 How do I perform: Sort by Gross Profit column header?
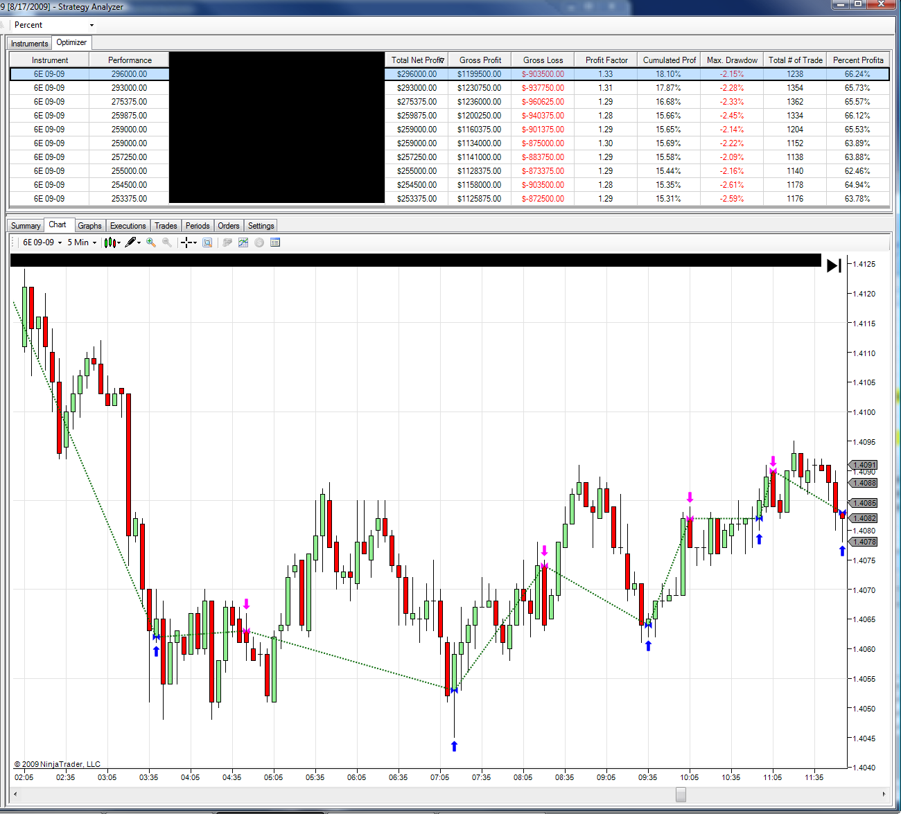tap(480, 60)
